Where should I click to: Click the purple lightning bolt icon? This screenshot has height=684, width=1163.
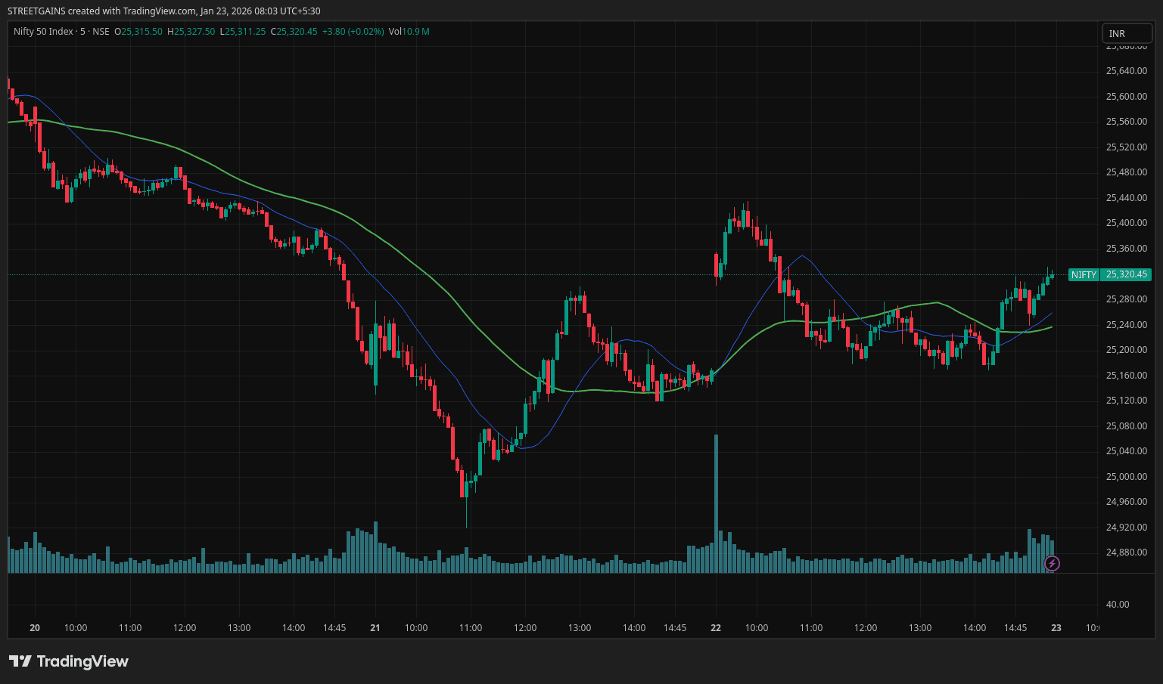tap(1052, 563)
